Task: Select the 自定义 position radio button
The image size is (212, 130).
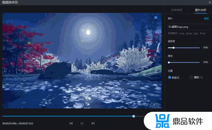Action: pos(170,77)
